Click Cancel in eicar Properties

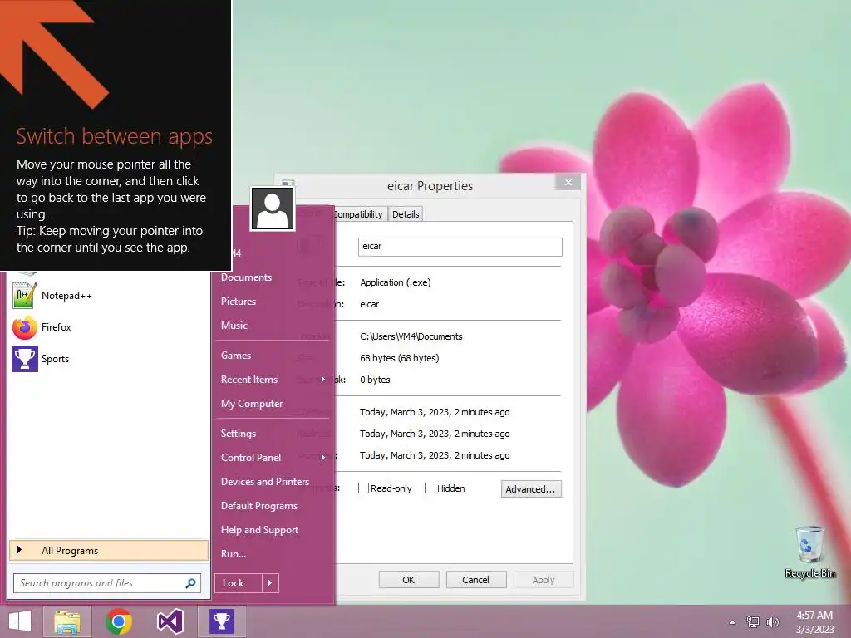point(476,580)
